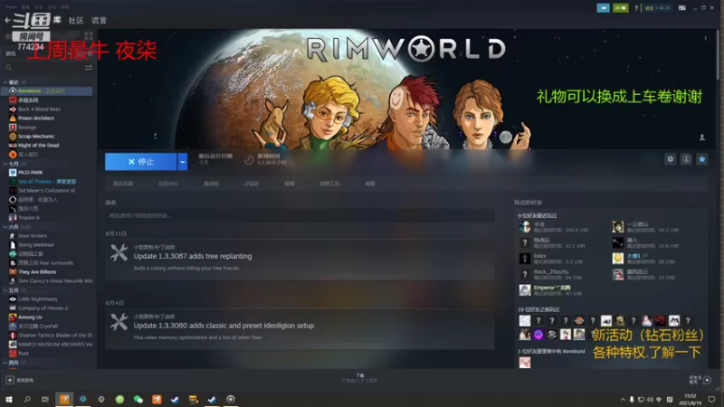Image resolution: width=724 pixels, height=407 pixels.
Task: Select Sea of Thieves in library
Action: [x=47, y=182]
